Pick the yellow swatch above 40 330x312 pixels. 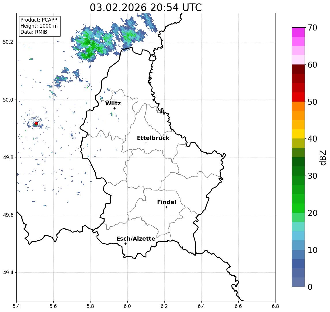(x=298, y=134)
